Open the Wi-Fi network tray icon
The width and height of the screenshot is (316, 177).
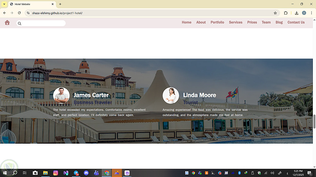(266, 173)
